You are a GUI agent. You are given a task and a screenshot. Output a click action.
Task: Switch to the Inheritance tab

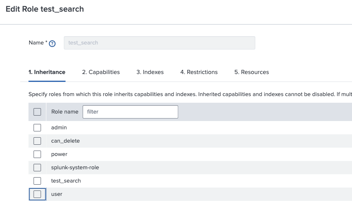click(x=47, y=72)
